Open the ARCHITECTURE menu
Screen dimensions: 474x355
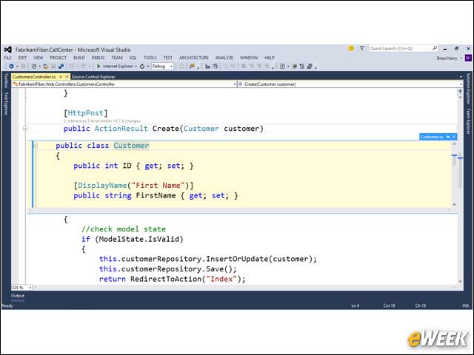click(194, 58)
